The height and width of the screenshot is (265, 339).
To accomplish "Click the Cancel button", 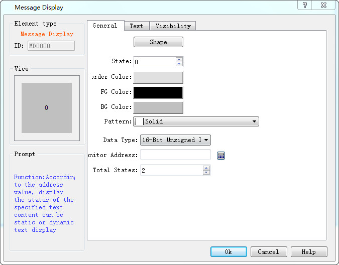I will pyautogui.click(x=269, y=252).
